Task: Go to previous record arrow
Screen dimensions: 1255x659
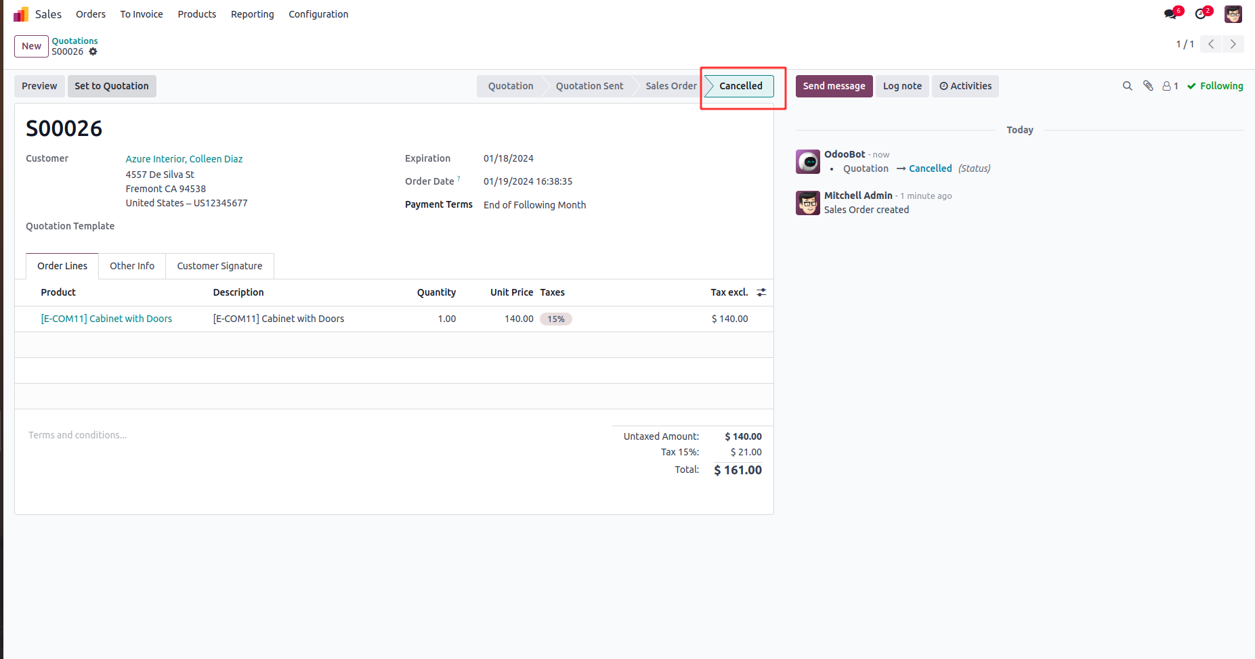Action: click(x=1211, y=44)
